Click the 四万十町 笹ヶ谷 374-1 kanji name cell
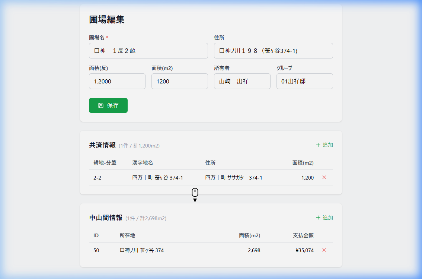 coord(157,178)
